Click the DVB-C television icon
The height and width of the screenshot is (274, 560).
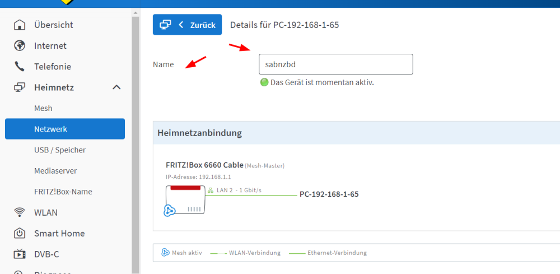(x=19, y=254)
